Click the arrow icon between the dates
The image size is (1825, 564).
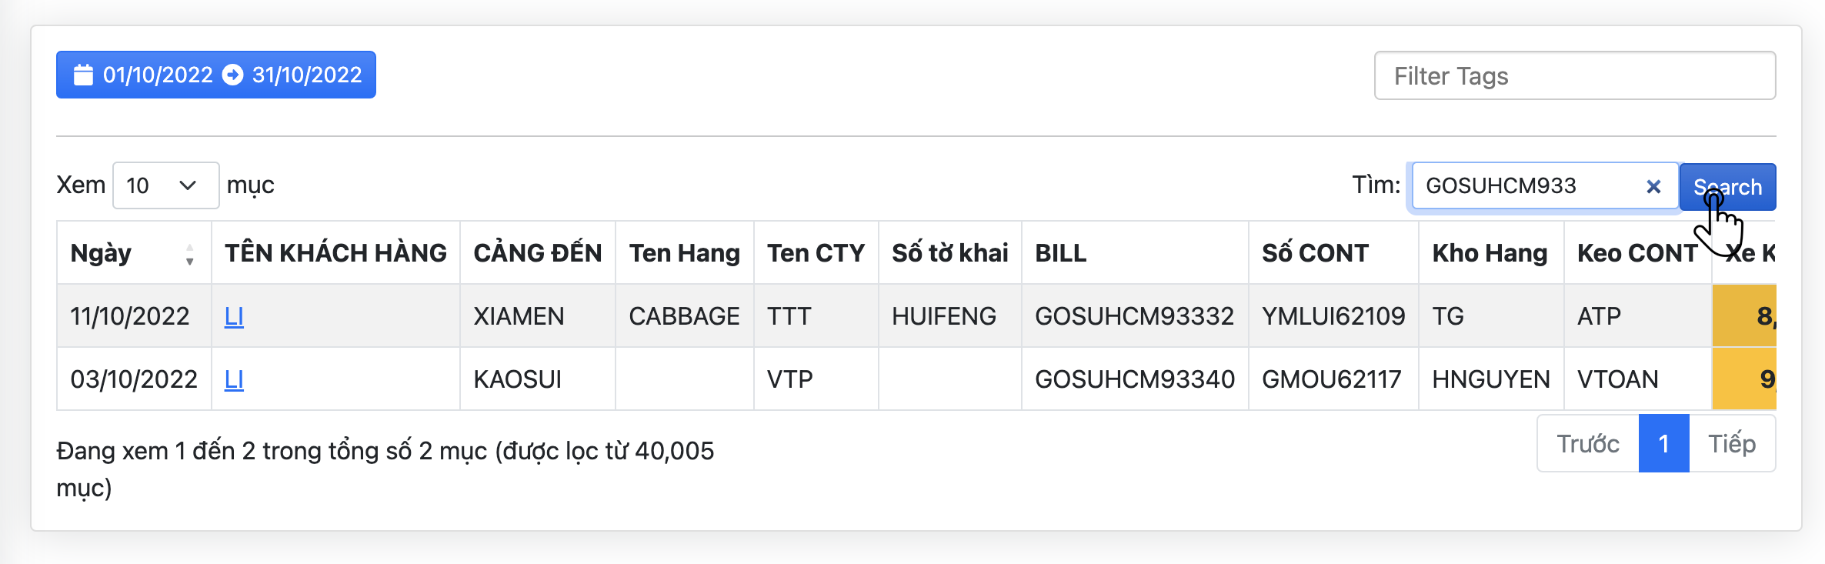pos(232,75)
